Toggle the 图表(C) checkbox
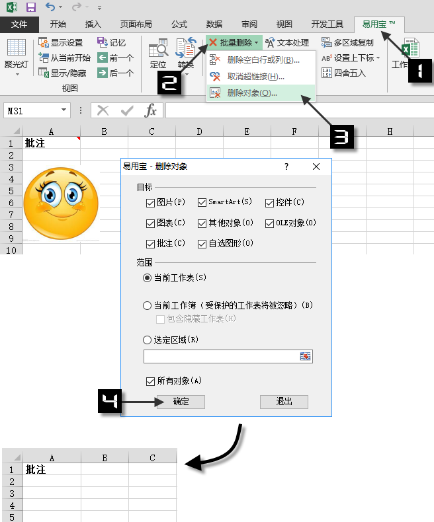434x522 pixels. click(x=150, y=224)
